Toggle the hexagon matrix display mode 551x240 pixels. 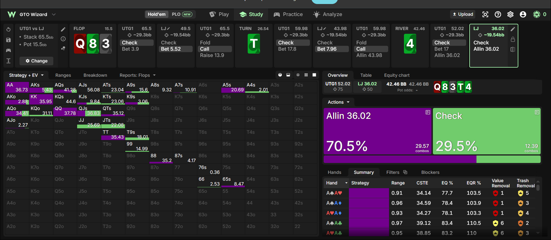click(x=280, y=75)
